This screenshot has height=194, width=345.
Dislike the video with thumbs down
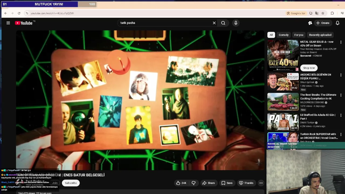pyautogui.click(x=194, y=183)
